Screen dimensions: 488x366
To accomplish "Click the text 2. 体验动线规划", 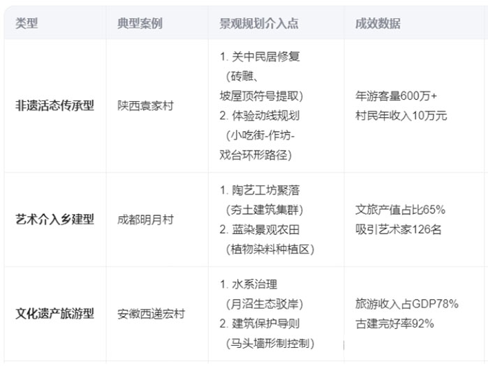I will click(x=260, y=116).
